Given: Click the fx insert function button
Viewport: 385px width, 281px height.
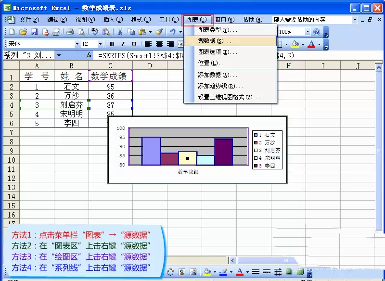Looking at the screenshot, I should (89, 55).
